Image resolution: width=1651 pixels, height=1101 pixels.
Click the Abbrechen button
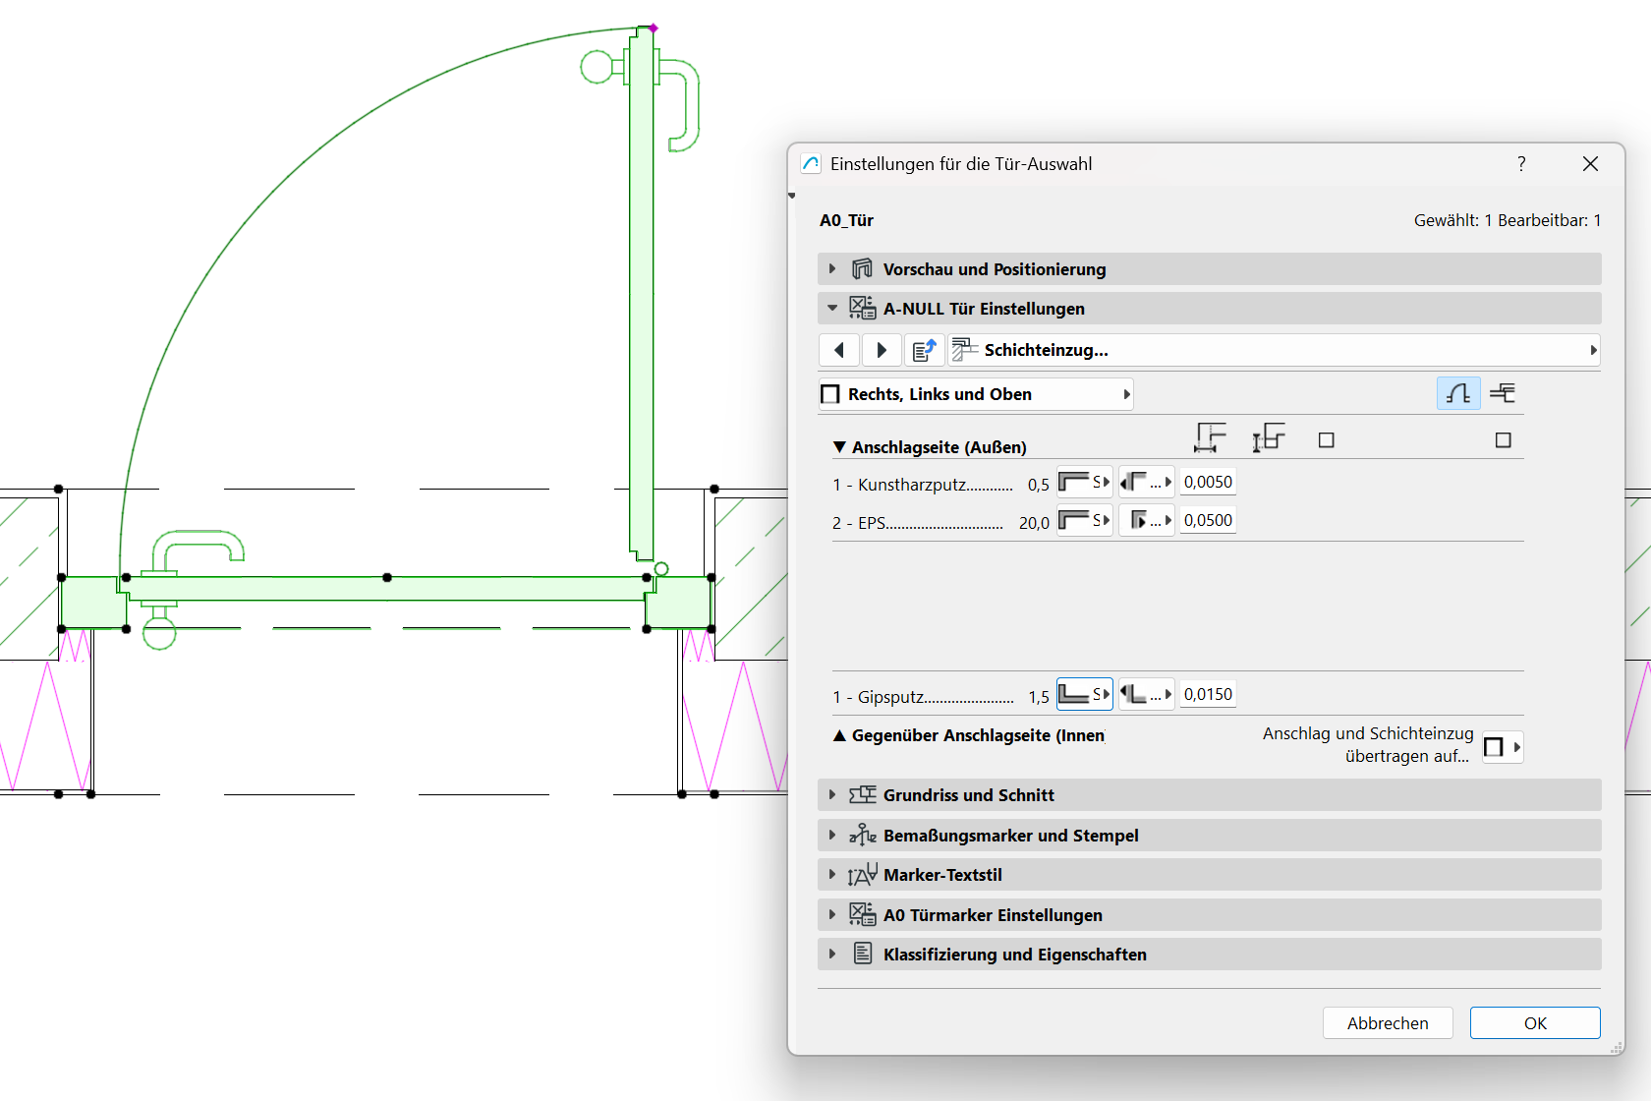pyautogui.click(x=1388, y=1023)
